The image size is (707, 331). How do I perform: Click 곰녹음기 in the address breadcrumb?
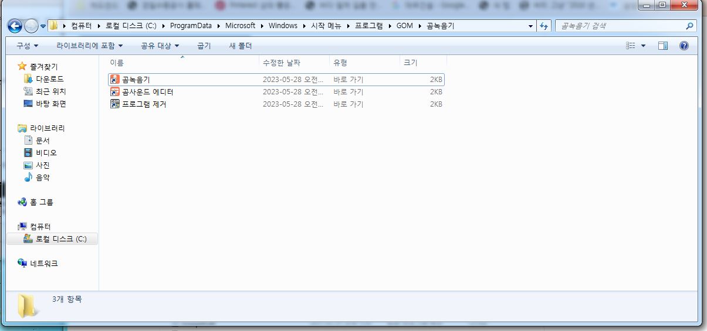(440, 26)
